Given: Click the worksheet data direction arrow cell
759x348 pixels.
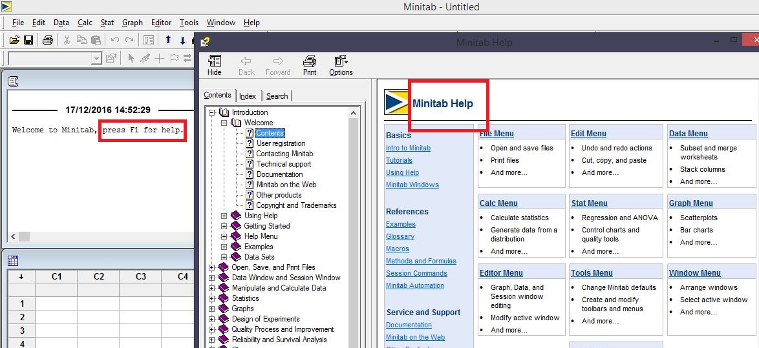Looking at the screenshot, I should (x=21, y=276).
